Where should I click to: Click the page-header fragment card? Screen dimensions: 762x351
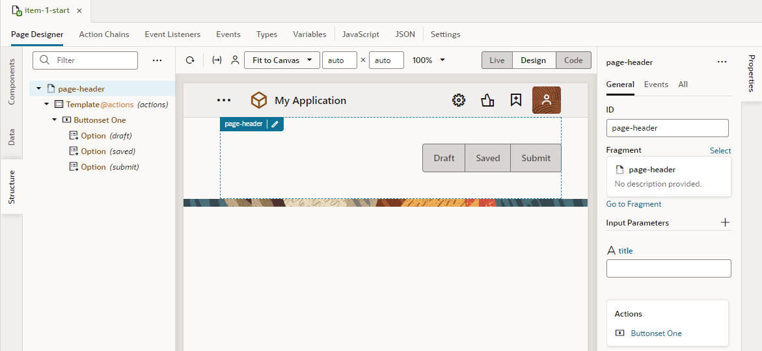pyautogui.click(x=669, y=177)
